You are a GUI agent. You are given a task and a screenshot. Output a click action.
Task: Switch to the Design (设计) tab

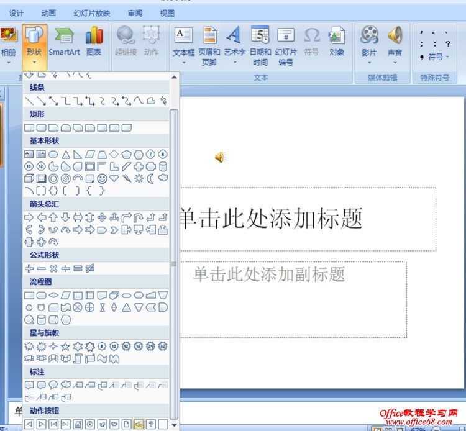click(x=16, y=13)
